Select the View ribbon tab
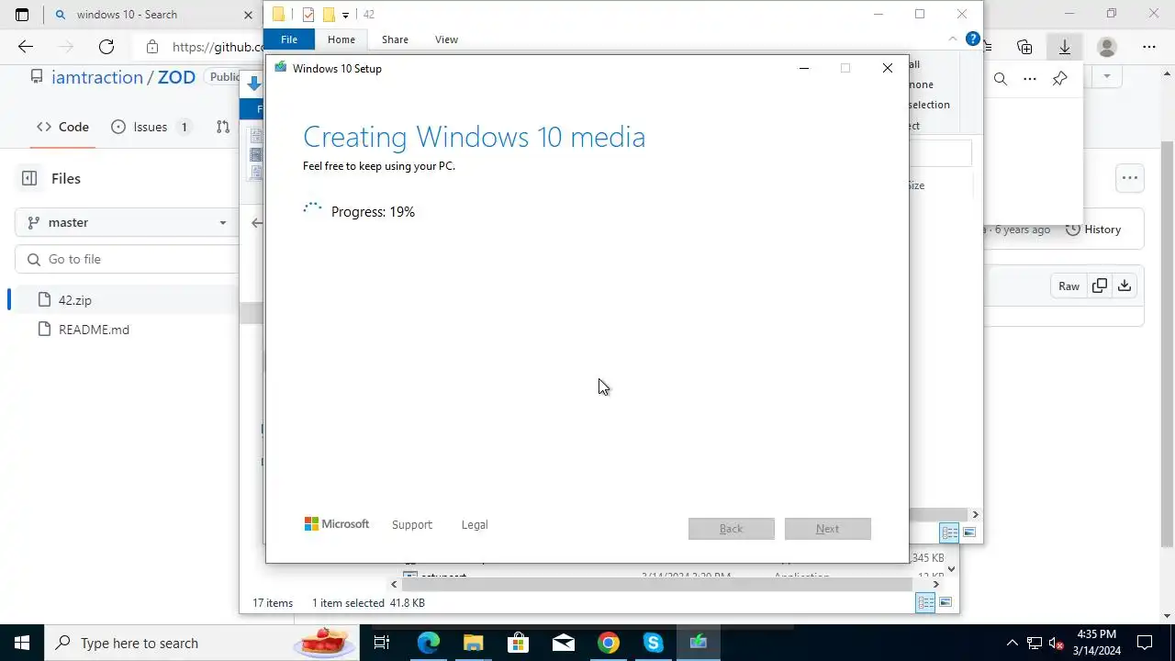 click(446, 39)
